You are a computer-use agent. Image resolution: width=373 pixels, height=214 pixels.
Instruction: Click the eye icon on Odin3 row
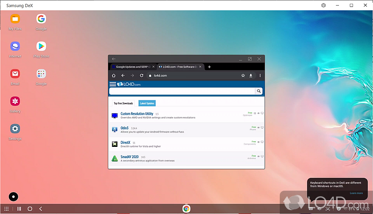258,127
